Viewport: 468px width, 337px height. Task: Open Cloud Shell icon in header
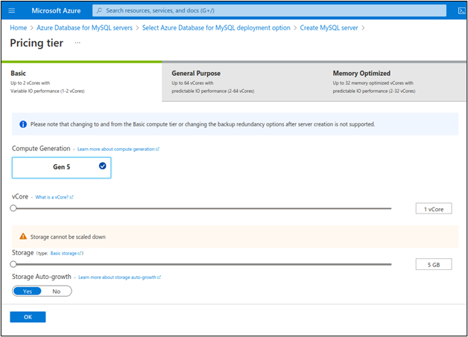click(461, 11)
